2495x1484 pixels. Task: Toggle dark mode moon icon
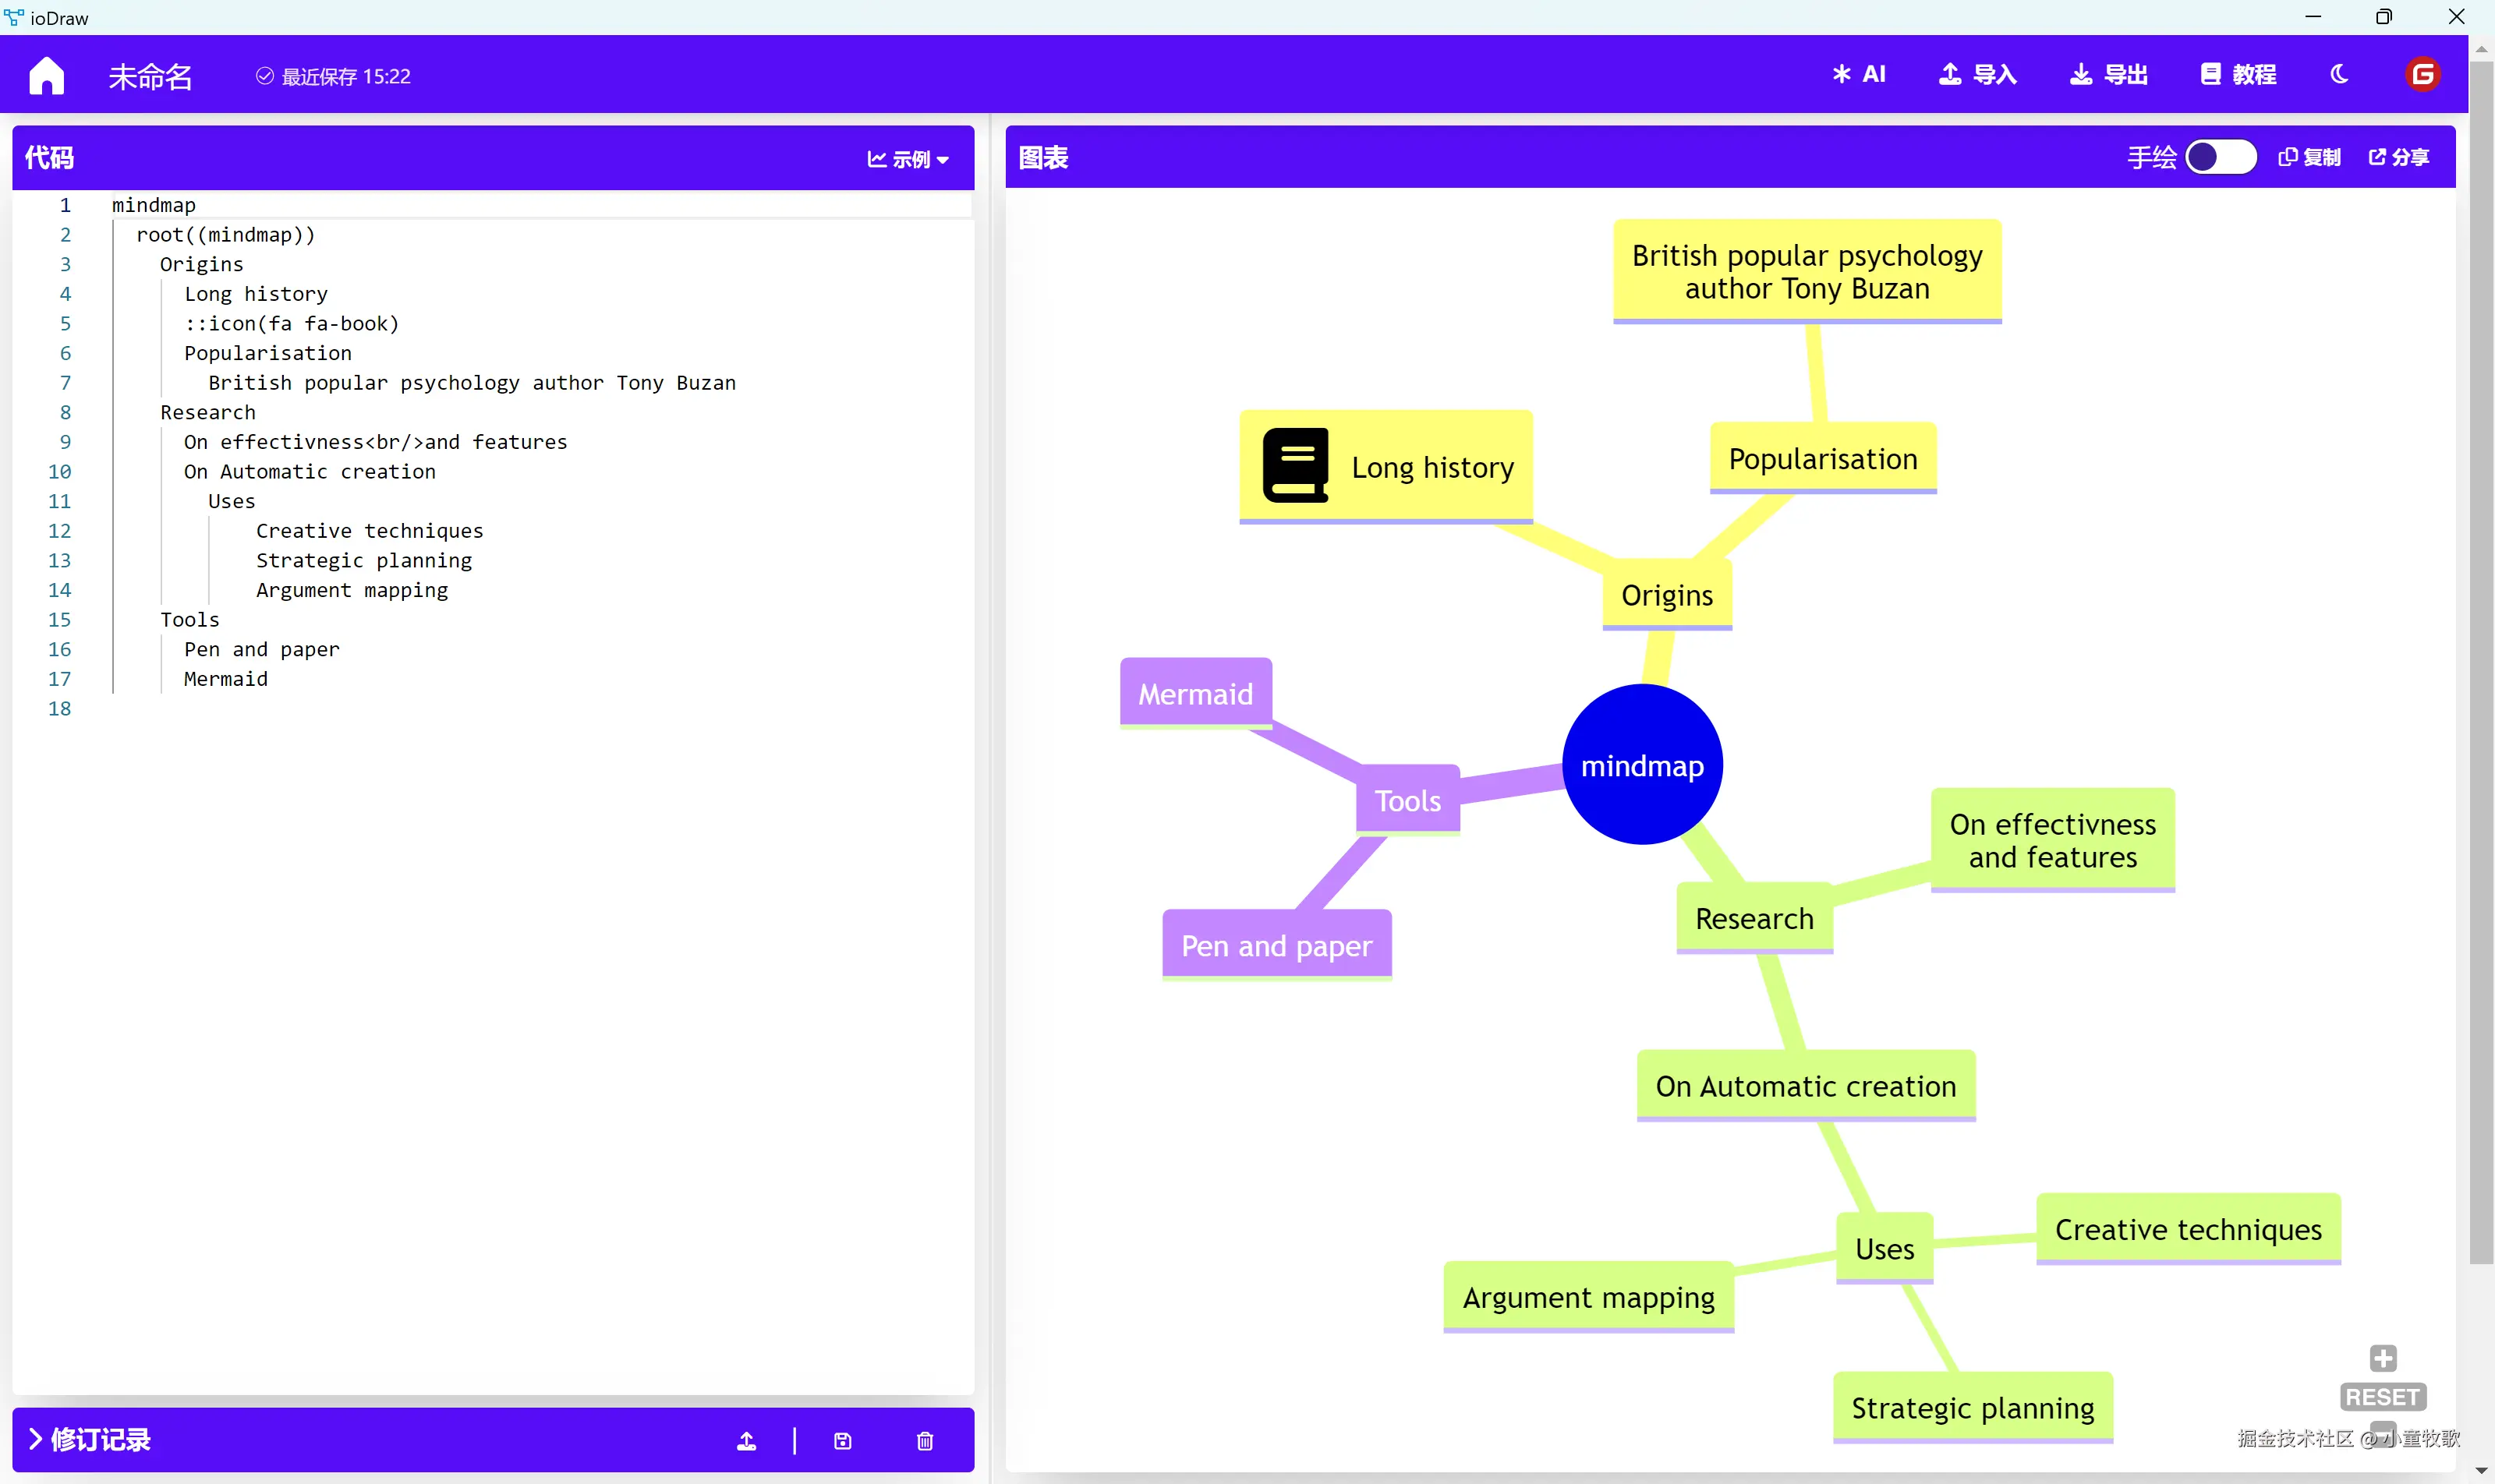click(2339, 74)
